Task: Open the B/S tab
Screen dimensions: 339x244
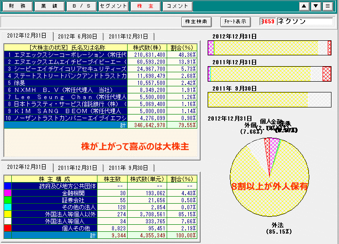Action: click(x=81, y=6)
